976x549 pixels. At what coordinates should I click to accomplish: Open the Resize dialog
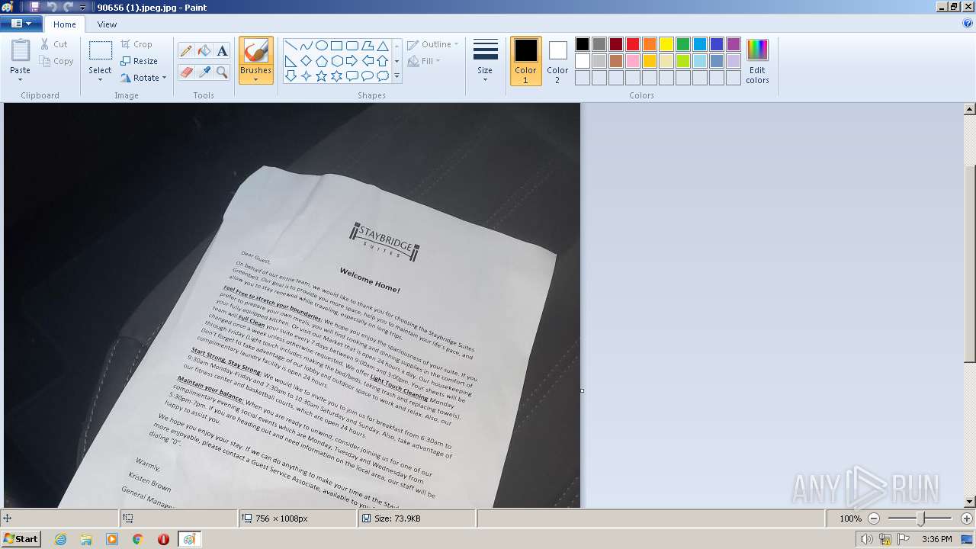coord(139,61)
